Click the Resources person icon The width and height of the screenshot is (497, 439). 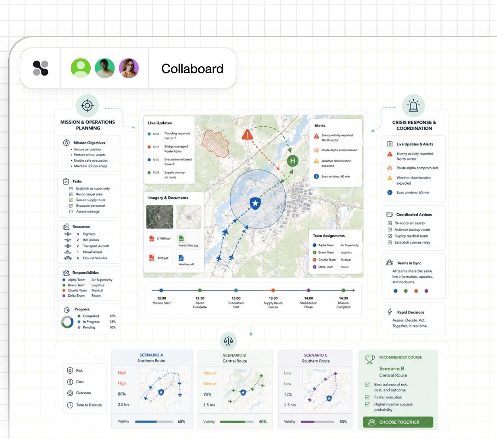tap(66, 227)
